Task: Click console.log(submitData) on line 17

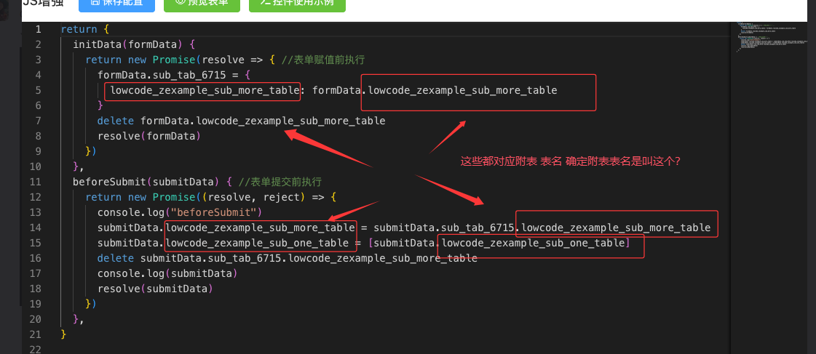Action: click(167, 273)
